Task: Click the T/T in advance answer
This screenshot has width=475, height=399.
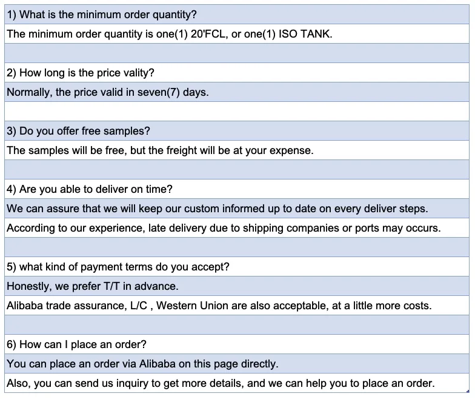Action: pyautogui.click(x=237, y=286)
